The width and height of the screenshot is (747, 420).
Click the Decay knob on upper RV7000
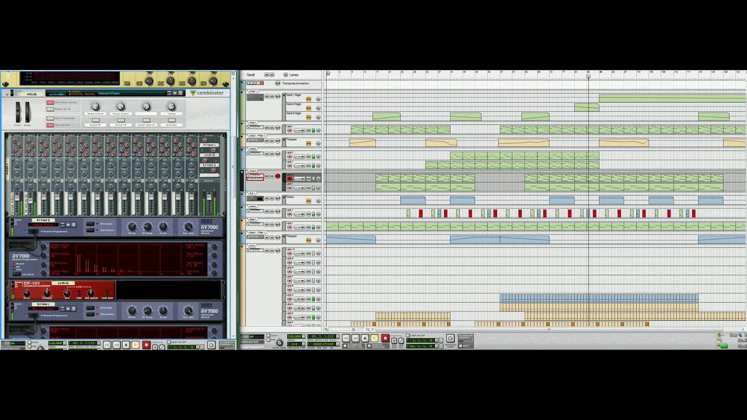point(132,226)
